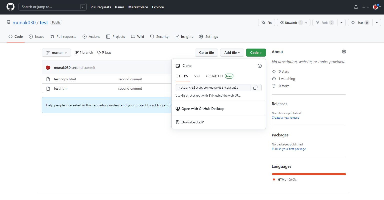Open file test copy.html
The height and width of the screenshot is (200, 384).
click(65, 79)
